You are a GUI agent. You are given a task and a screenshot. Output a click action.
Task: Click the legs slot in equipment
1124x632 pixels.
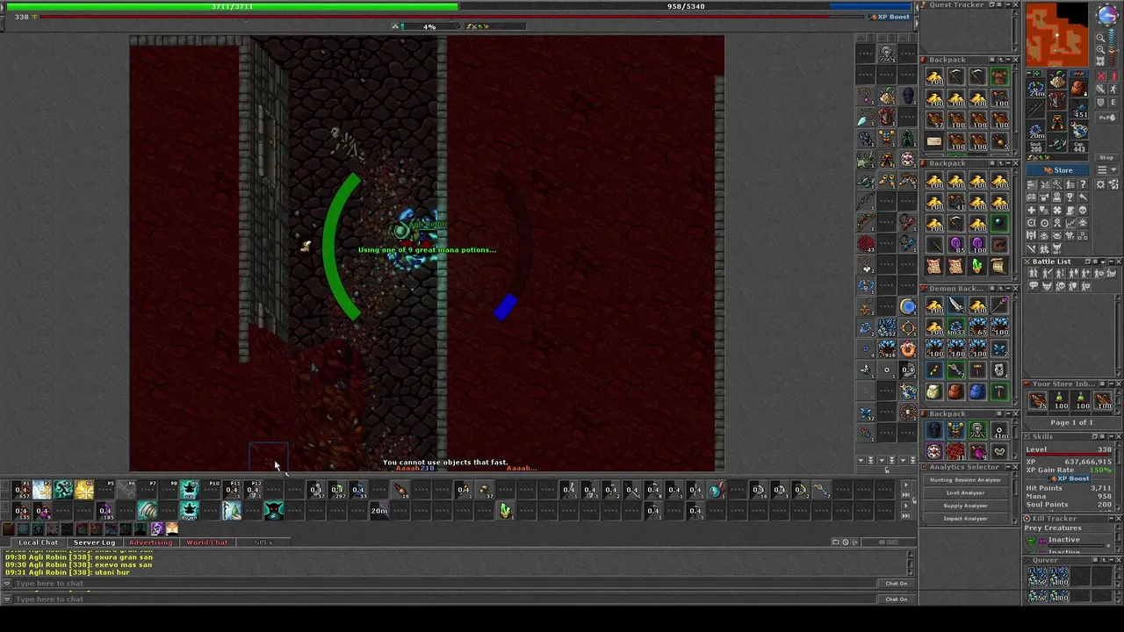(x=1057, y=122)
